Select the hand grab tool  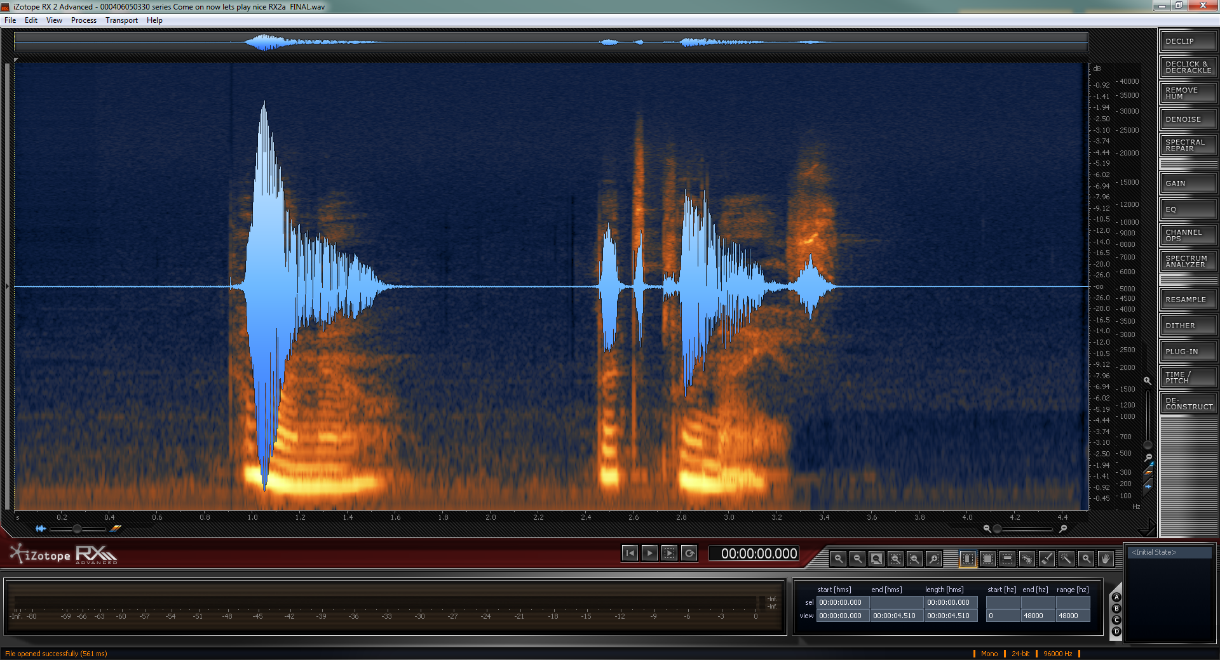(x=1106, y=558)
